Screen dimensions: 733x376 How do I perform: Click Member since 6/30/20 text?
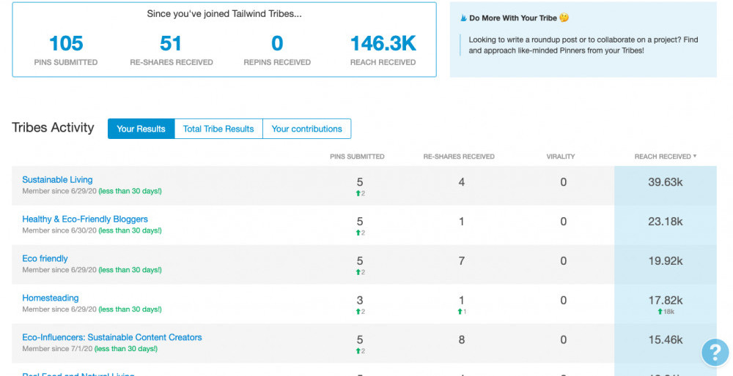click(x=59, y=230)
